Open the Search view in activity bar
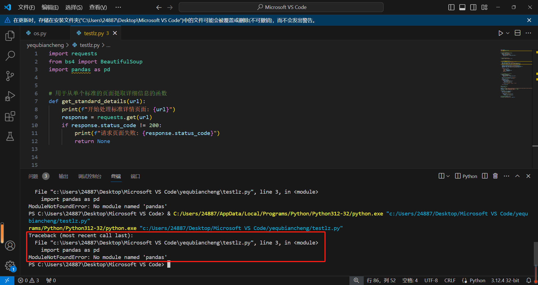 click(10, 56)
